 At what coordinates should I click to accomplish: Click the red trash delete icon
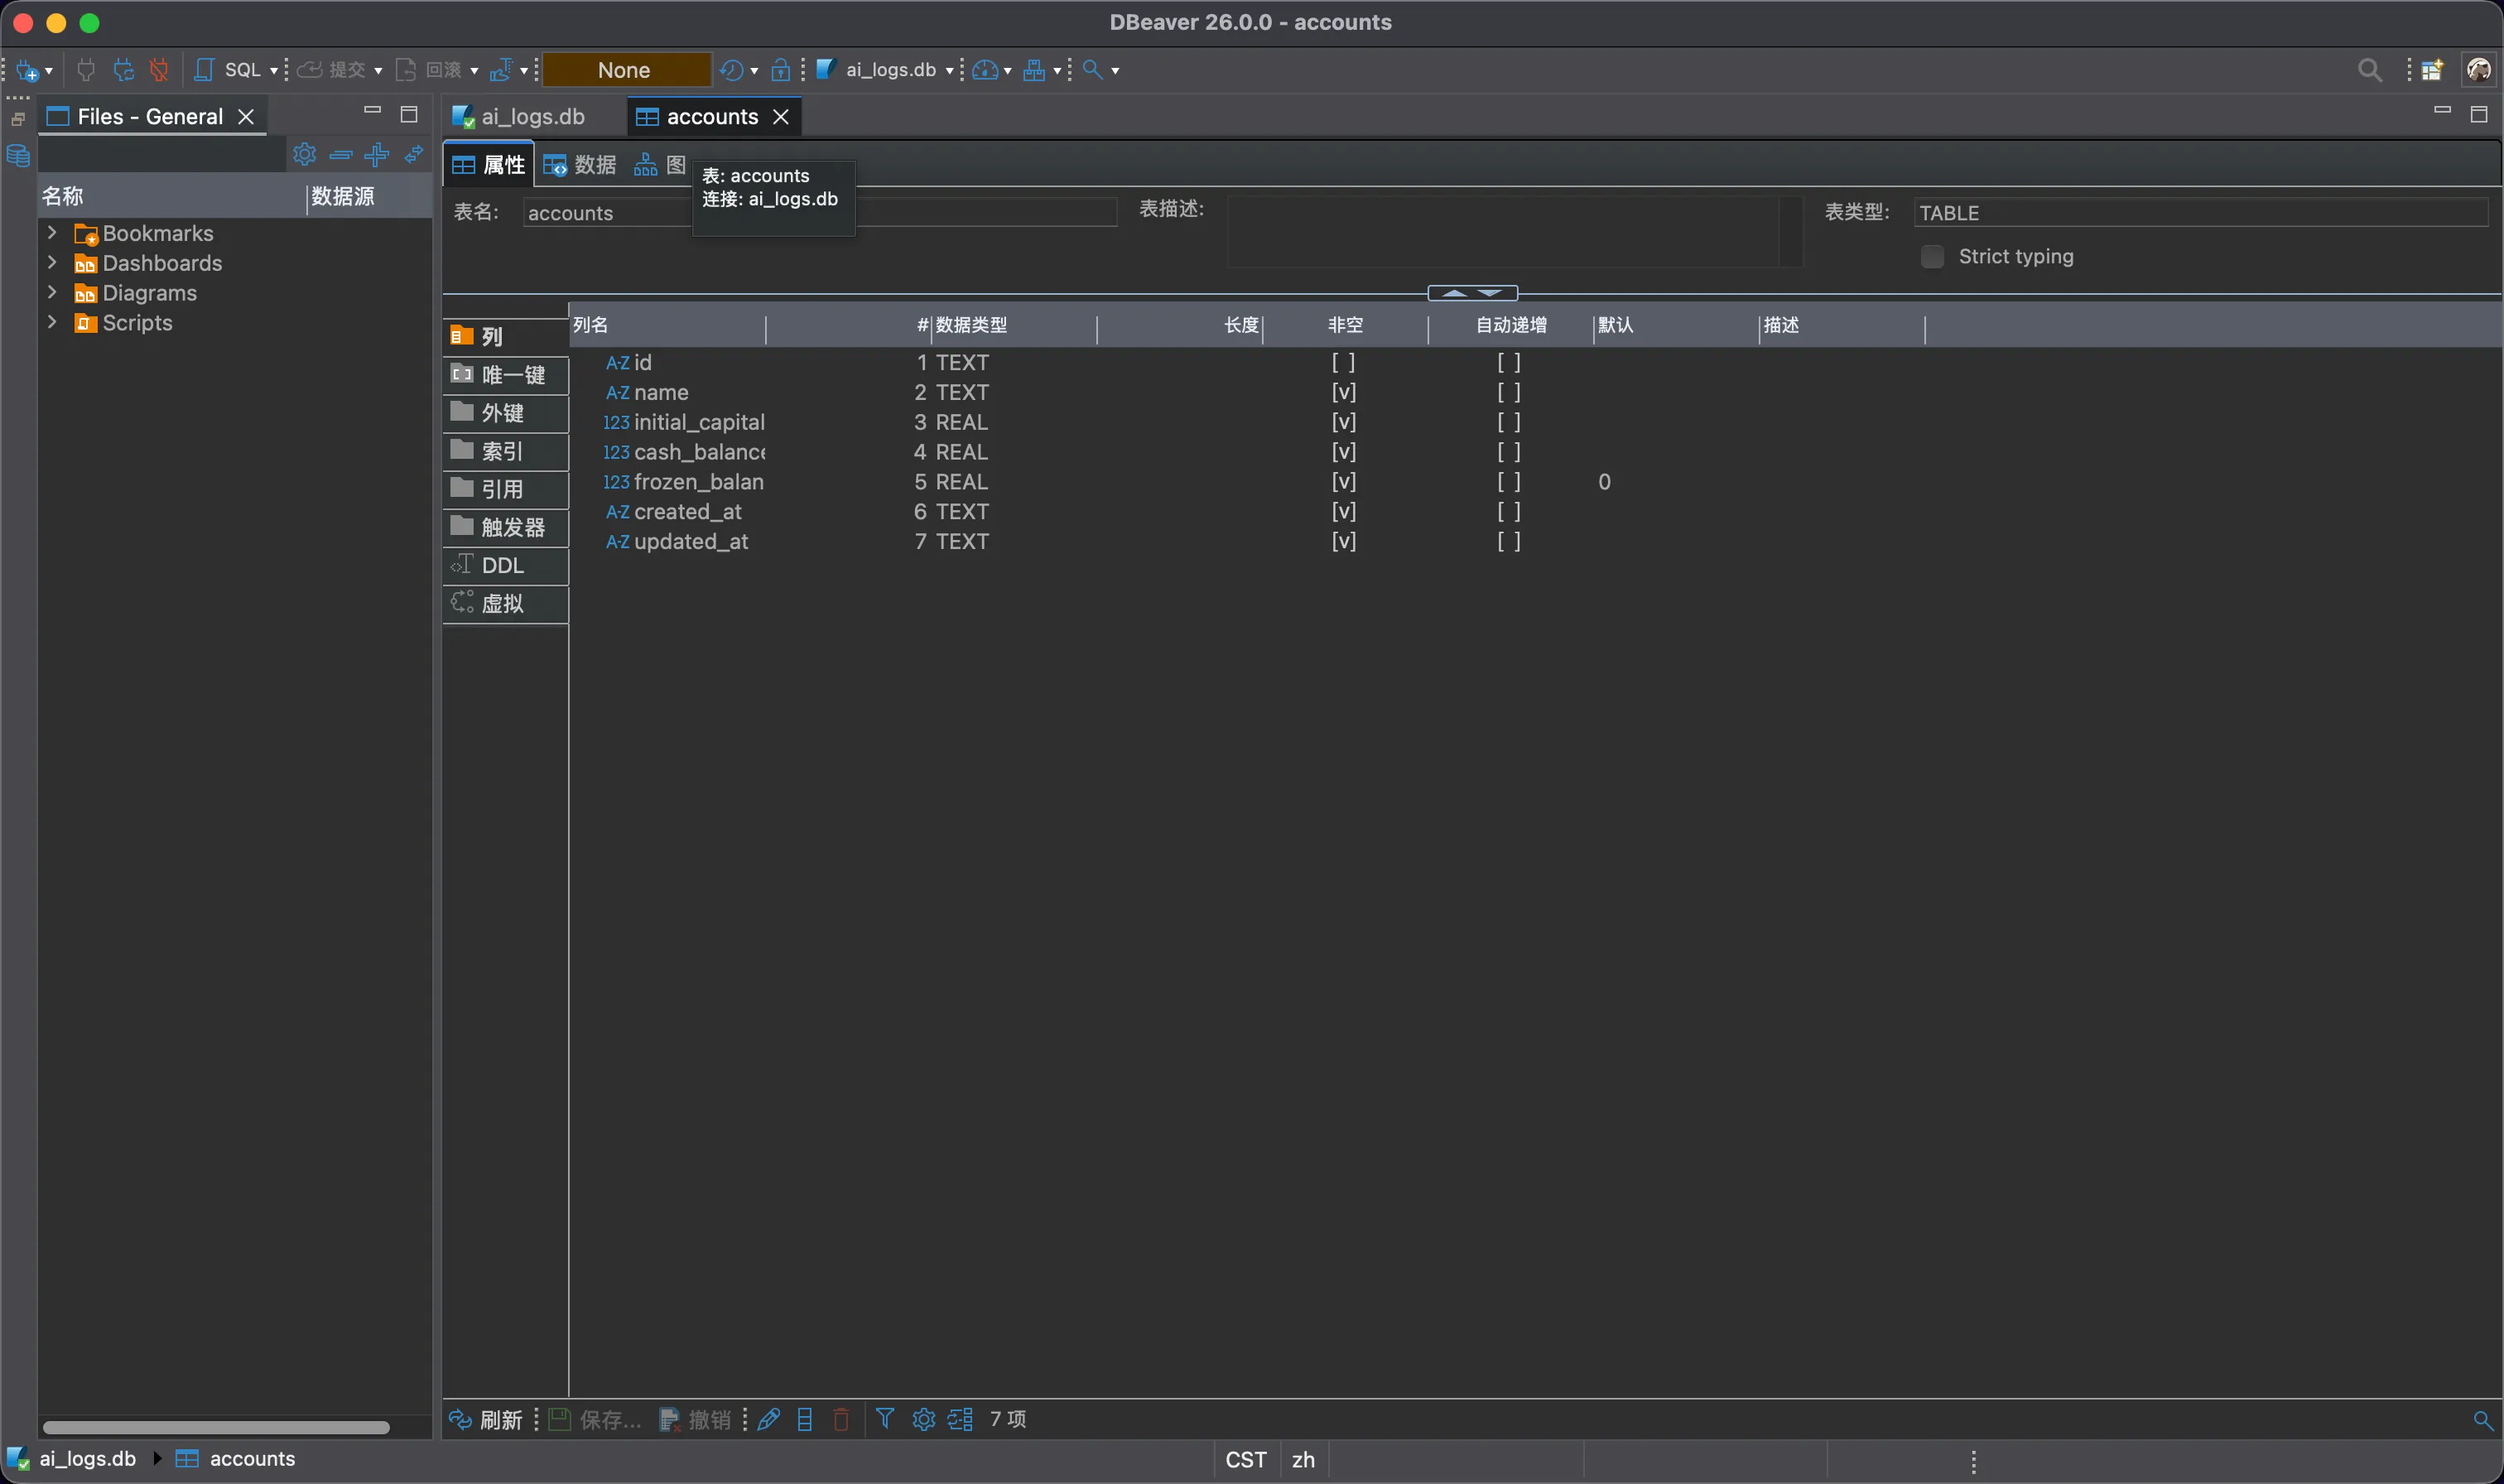(x=841, y=1419)
